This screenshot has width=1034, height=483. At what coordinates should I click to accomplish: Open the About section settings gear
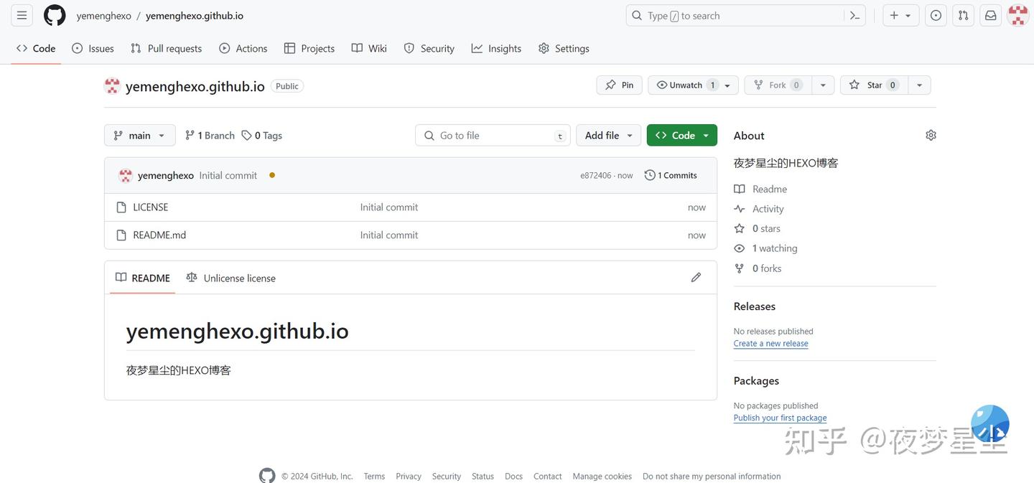[x=930, y=134]
